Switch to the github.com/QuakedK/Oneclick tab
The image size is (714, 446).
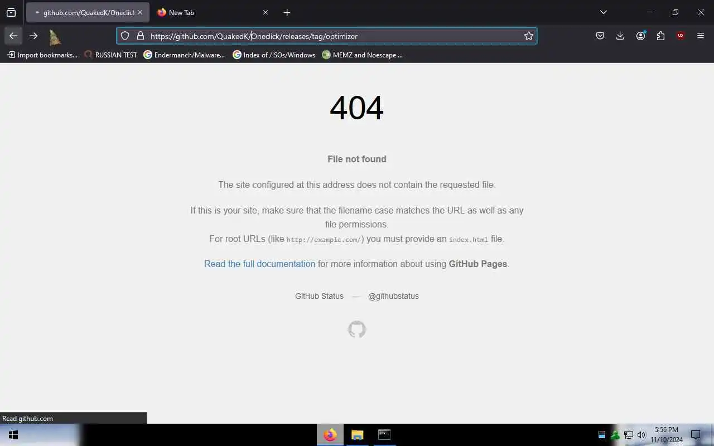[88, 12]
